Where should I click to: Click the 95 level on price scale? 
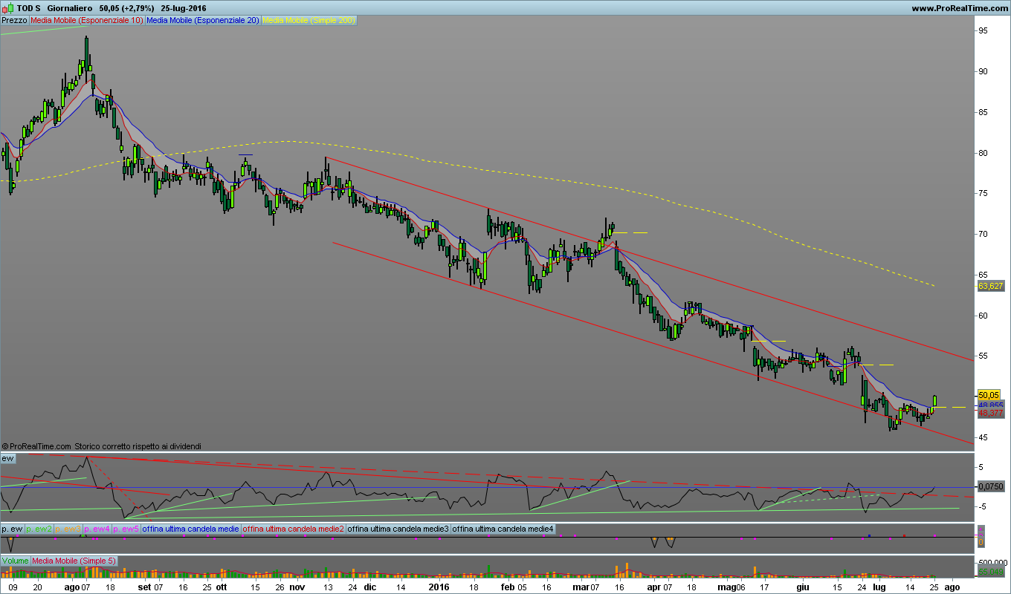pos(983,30)
